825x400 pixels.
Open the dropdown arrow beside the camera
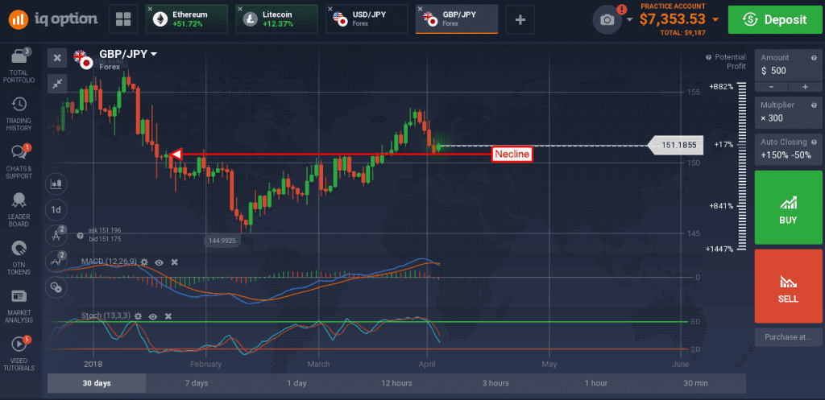click(x=630, y=20)
